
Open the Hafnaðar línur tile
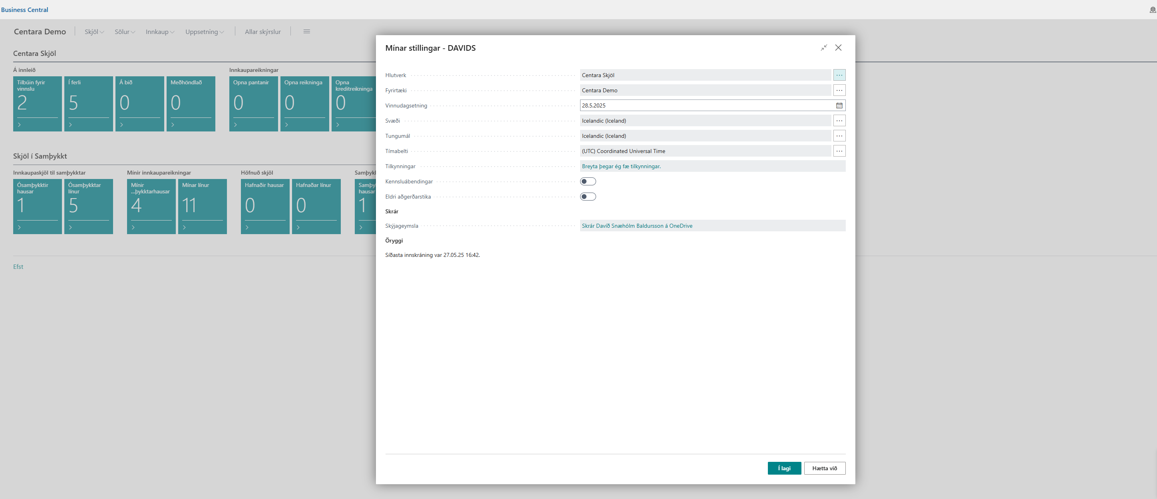click(x=316, y=207)
